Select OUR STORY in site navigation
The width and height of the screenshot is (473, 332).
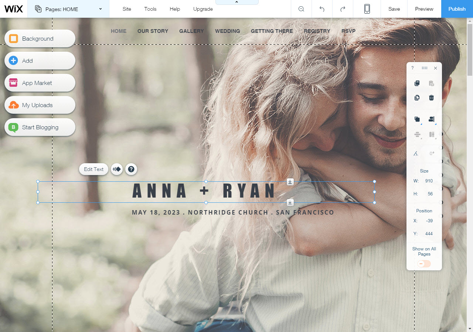coord(153,31)
